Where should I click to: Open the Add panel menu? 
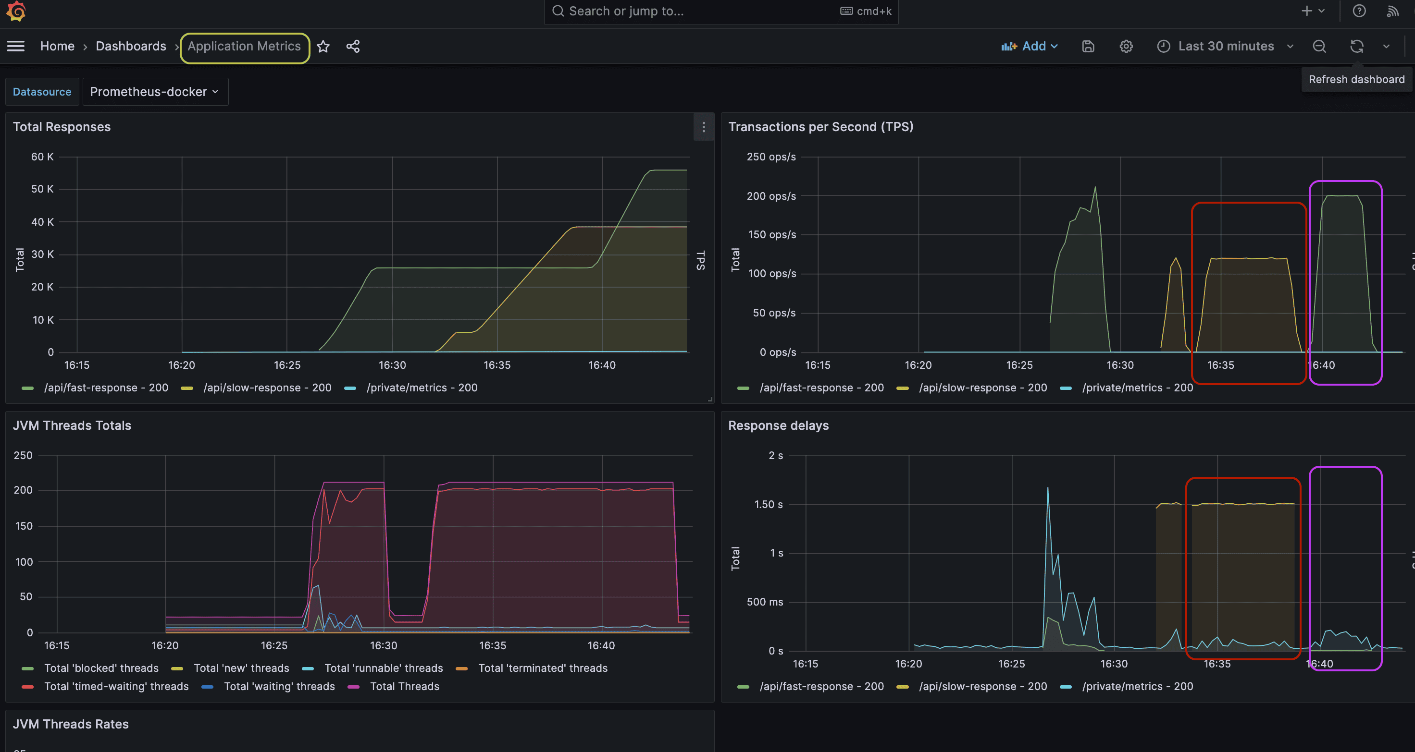pos(1030,46)
